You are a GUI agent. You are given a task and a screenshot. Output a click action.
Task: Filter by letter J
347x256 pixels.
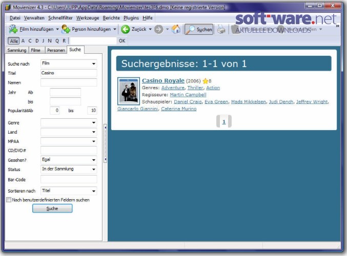point(43,41)
